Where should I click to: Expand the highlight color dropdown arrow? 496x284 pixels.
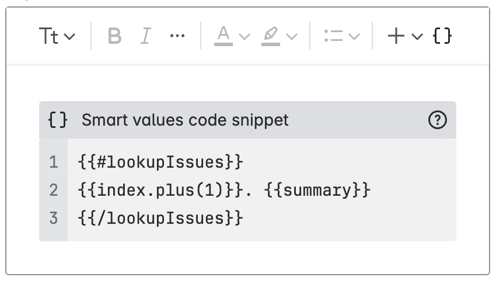292,37
